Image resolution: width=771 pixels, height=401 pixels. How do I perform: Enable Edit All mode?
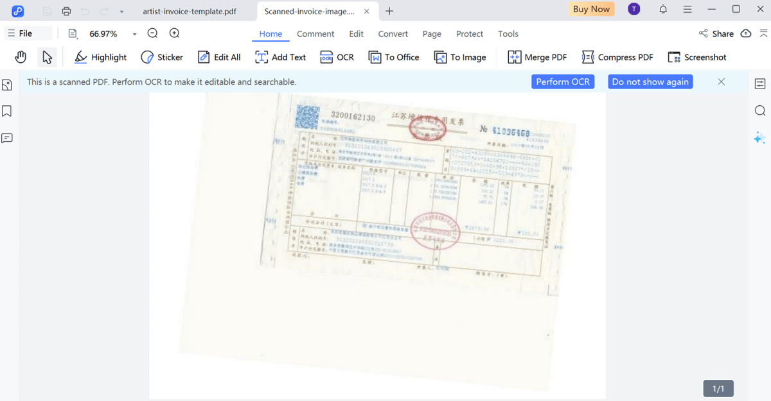pyautogui.click(x=219, y=57)
